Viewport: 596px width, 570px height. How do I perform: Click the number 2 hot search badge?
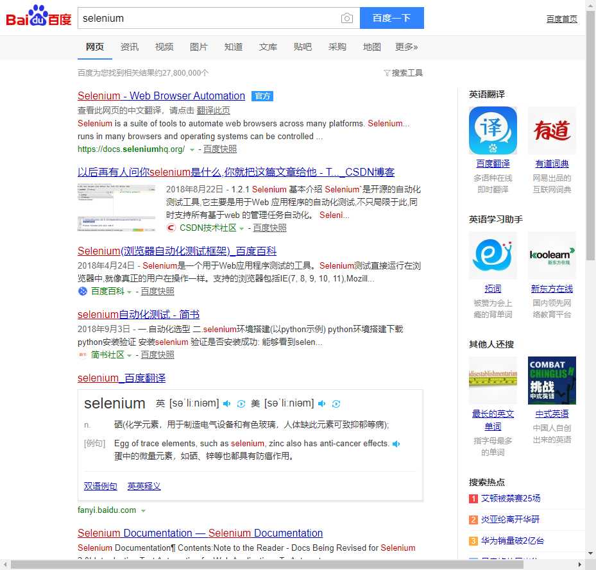pos(473,519)
